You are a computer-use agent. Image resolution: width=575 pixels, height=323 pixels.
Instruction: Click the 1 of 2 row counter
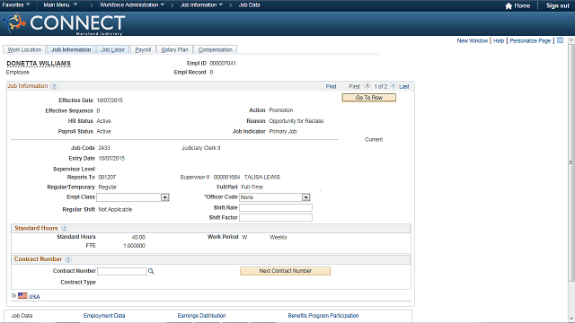click(381, 86)
